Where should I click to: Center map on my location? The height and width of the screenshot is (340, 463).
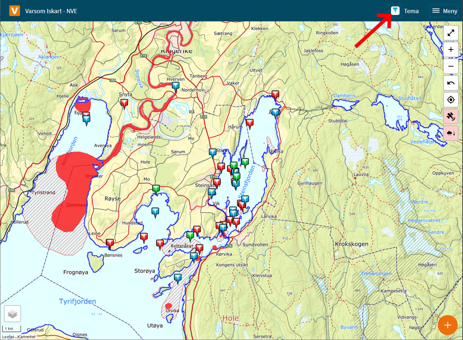tap(451, 100)
